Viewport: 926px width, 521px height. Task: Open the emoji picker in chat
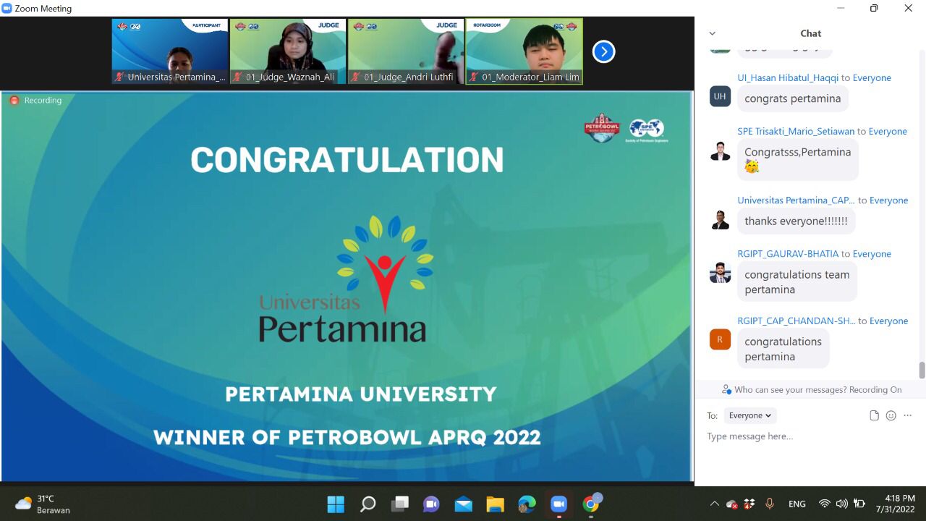[x=891, y=415]
